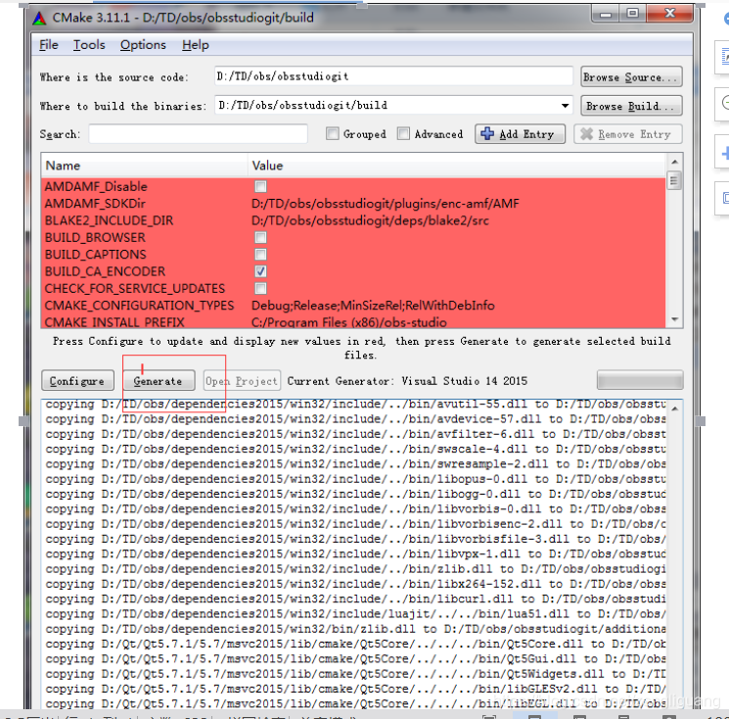729x719 pixels.
Task: Click the log line copying libvpx-1.dll
Action: coord(355,553)
